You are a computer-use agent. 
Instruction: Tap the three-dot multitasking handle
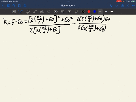click(68, 1)
